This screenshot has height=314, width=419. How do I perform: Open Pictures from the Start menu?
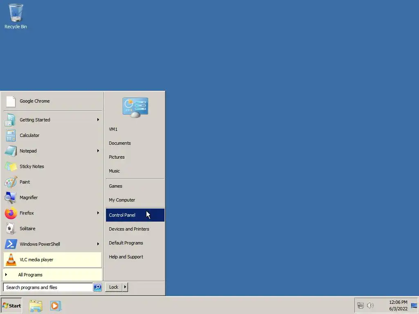click(135, 157)
